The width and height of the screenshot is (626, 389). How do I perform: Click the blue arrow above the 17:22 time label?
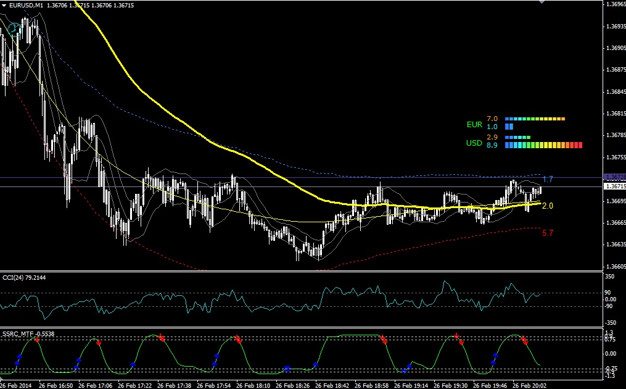pyautogui.click(x=133, y=365)
